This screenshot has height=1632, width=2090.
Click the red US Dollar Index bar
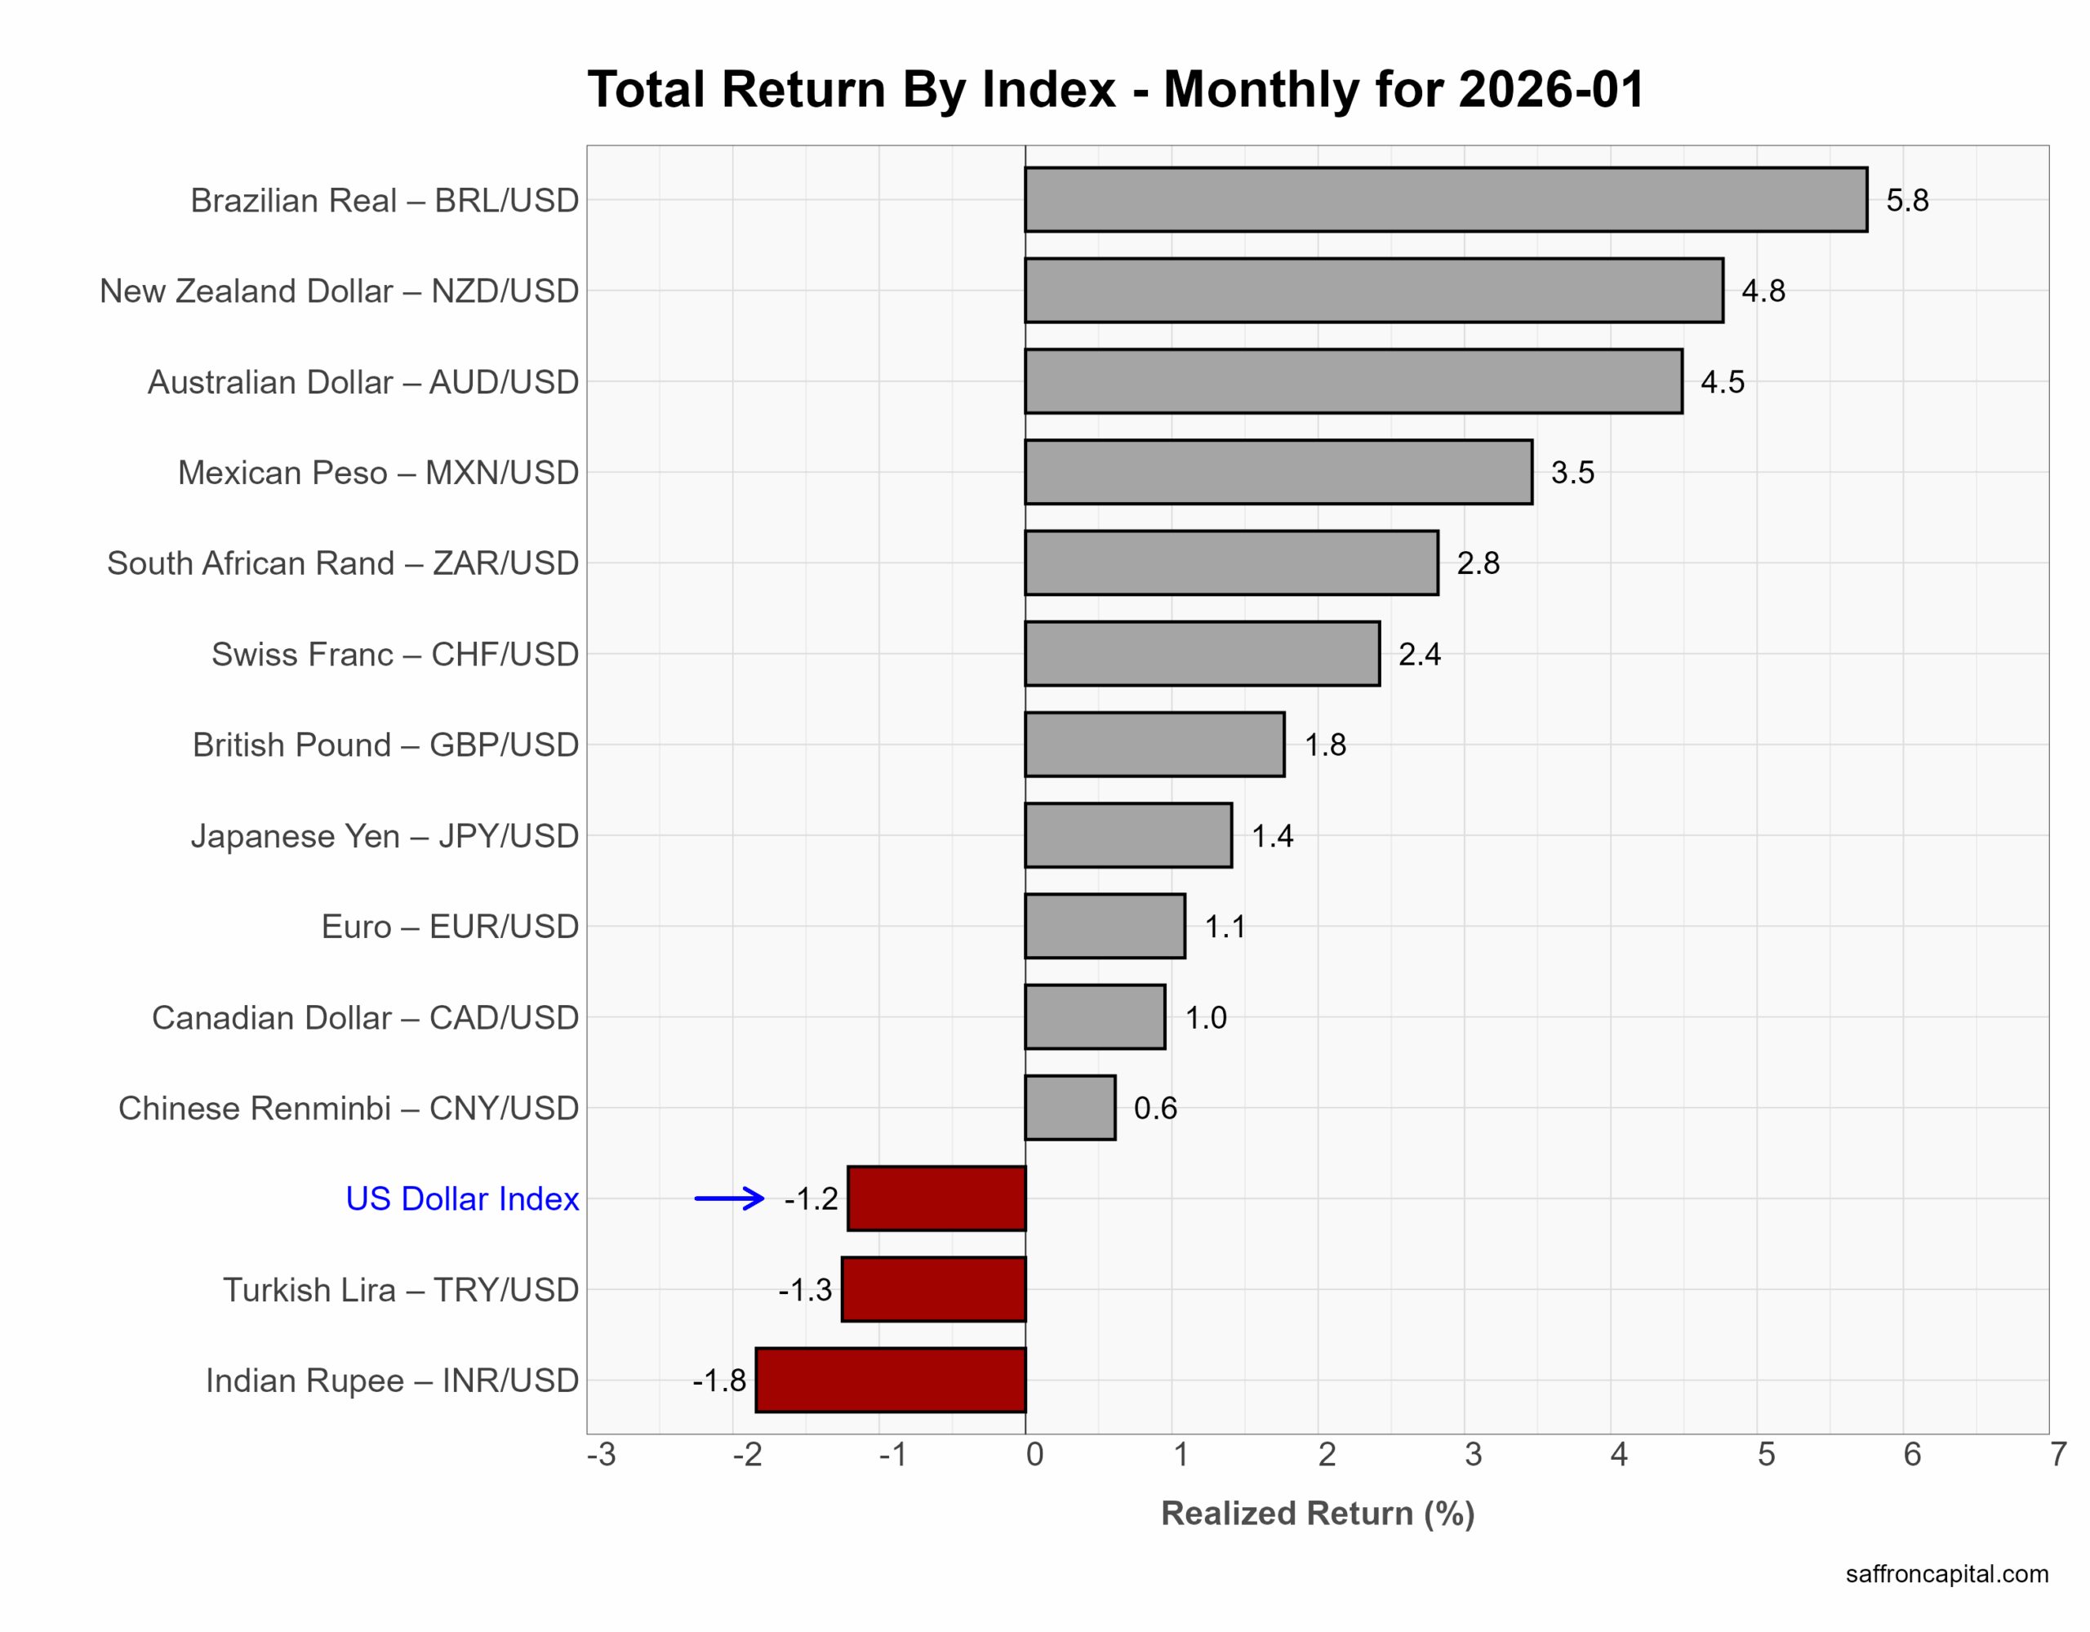[x=937, y=1198]
